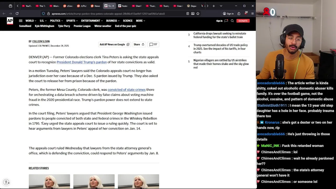Open the Firefox application menu
The height and width of the screenshot is (189, 336).
[x=253, y=14]
